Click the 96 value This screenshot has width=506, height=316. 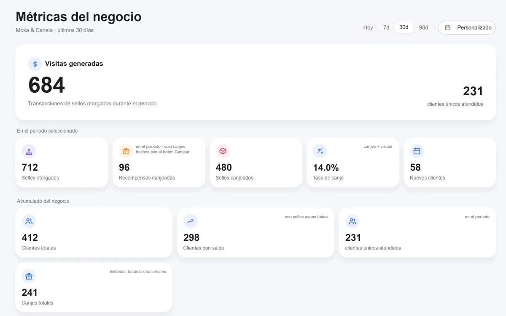tap(124, 167)
